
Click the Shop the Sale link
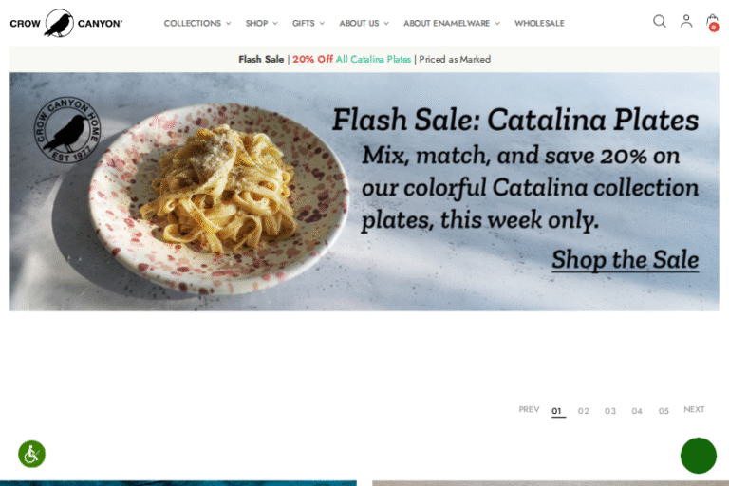click(625, 259)
